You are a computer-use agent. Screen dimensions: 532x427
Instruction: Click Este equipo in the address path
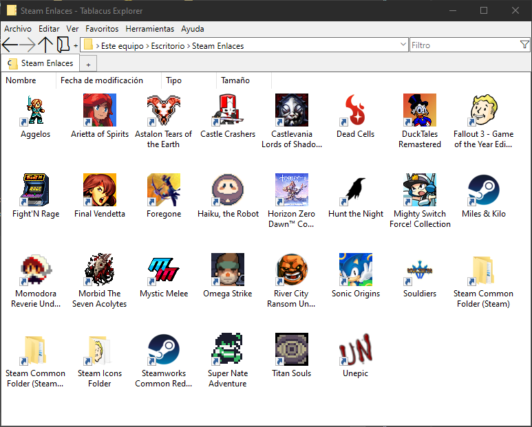(x=122, y=46)
